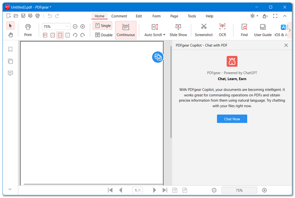Zoom in with the plus icon beside 75%

tap(82, 27)
